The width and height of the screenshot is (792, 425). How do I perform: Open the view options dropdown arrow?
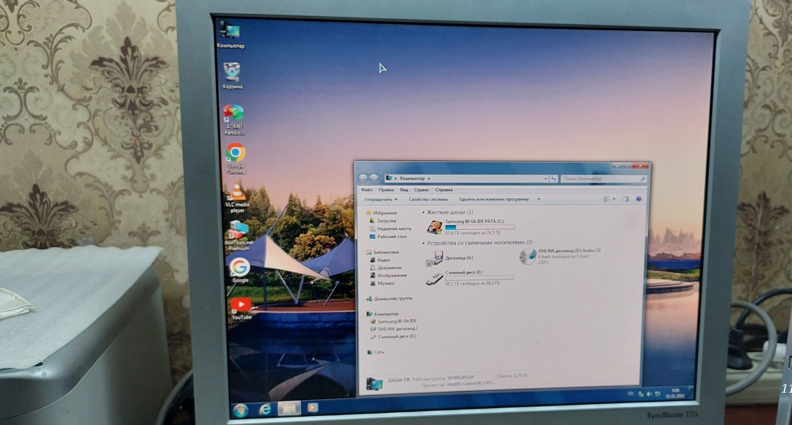pos(614,199)
